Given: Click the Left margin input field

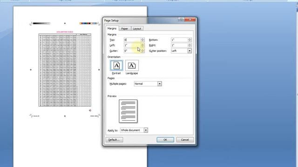Looking at the screenshot, I should 132,45.
